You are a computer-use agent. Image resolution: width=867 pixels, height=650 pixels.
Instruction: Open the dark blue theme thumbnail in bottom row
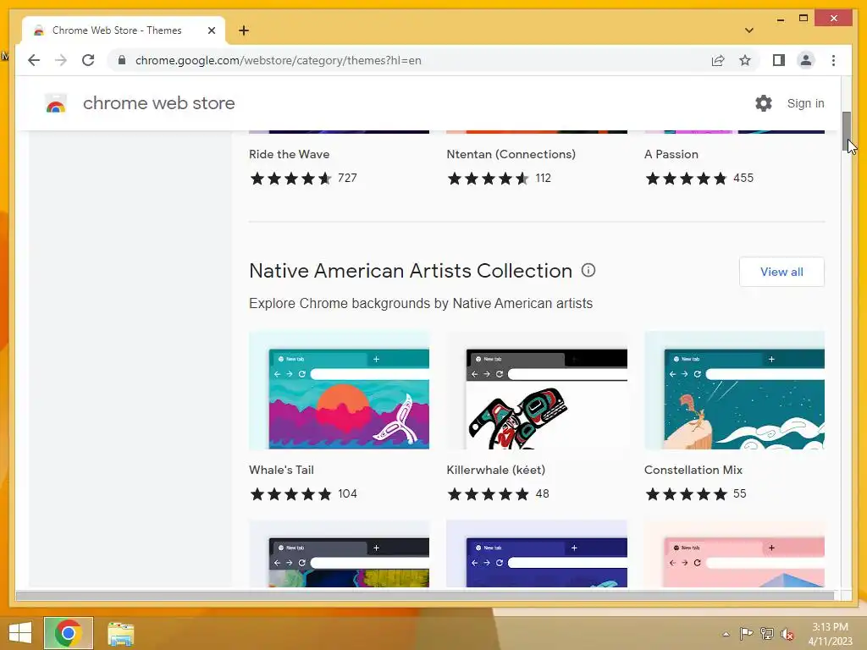(x=537, y=554)
